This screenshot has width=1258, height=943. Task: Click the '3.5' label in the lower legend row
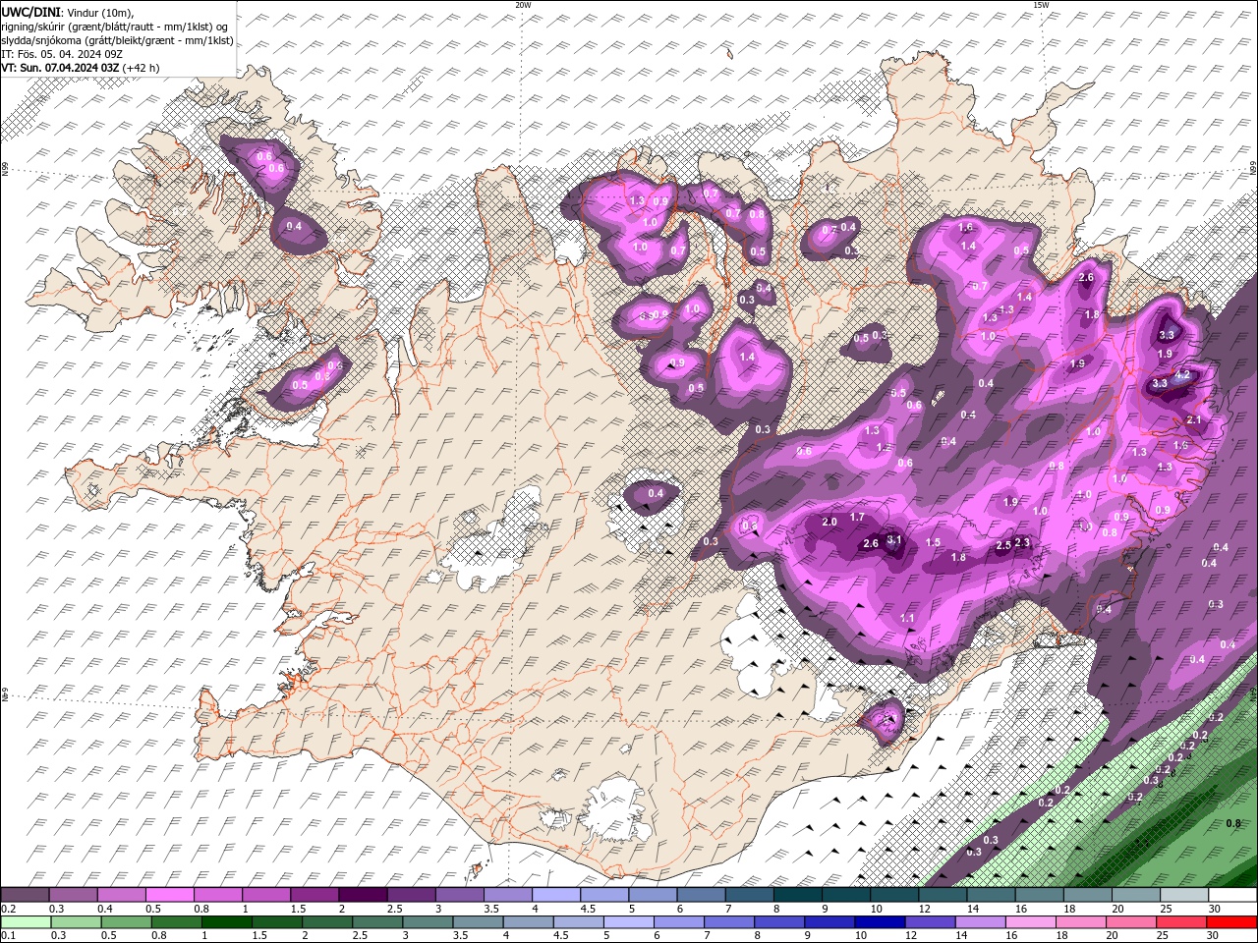(461, 936)
